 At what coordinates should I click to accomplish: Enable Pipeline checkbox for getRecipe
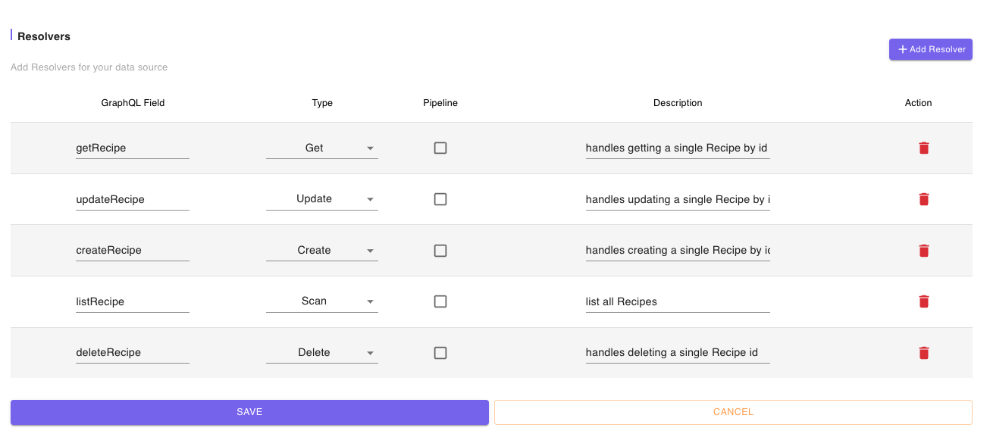(440, 148)
